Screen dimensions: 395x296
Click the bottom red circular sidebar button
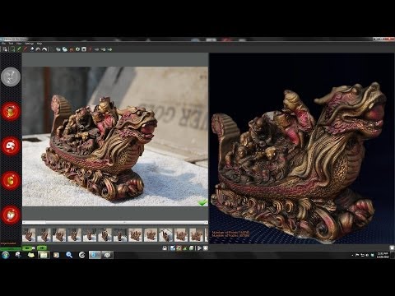pyautogui.click(x=11, y=215)
